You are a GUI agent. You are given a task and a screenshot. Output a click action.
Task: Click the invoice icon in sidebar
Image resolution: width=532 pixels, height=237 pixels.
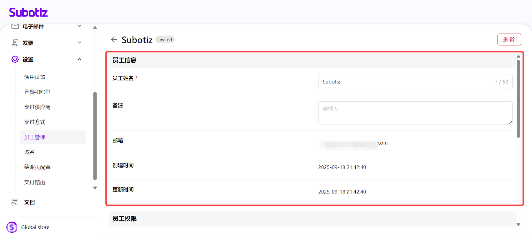[x=15, y=43]
